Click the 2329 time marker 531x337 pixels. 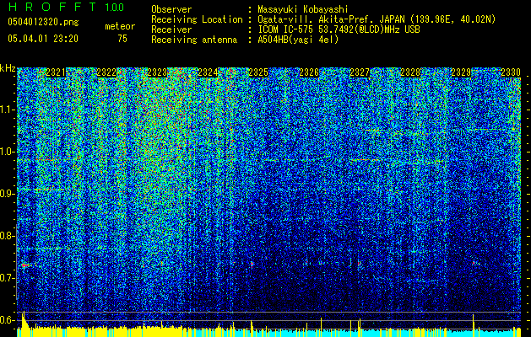[461, 72]
